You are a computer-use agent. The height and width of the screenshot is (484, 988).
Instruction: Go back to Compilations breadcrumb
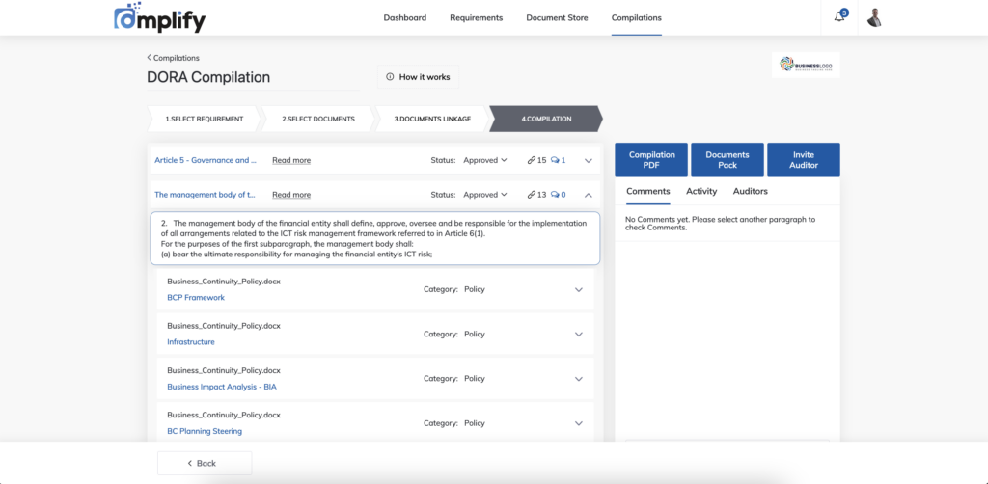(x=174, y=58)
